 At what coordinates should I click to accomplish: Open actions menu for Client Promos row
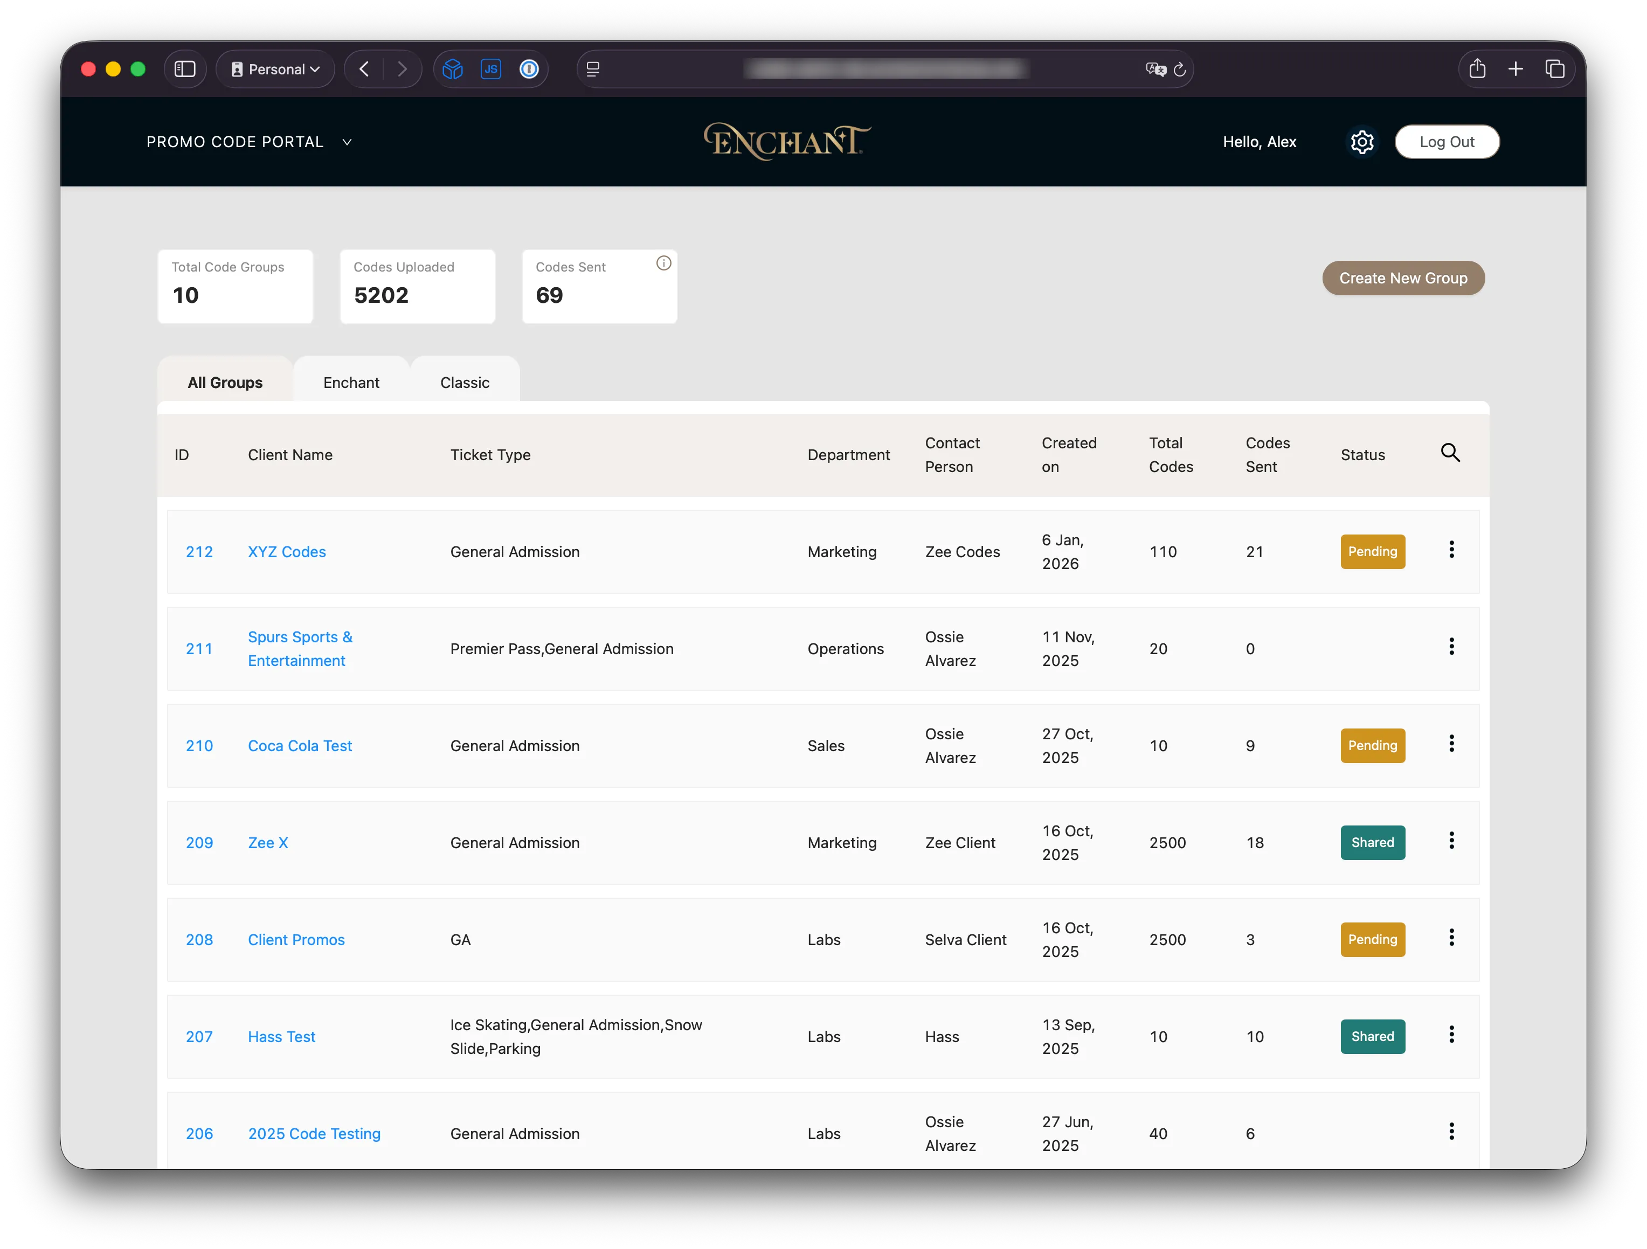(x=1451, y=937)
